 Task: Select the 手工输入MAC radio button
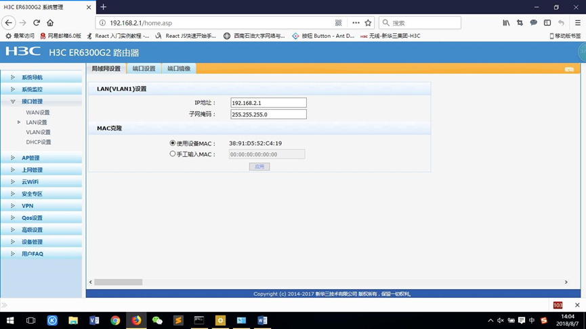(x=172, y=154)
